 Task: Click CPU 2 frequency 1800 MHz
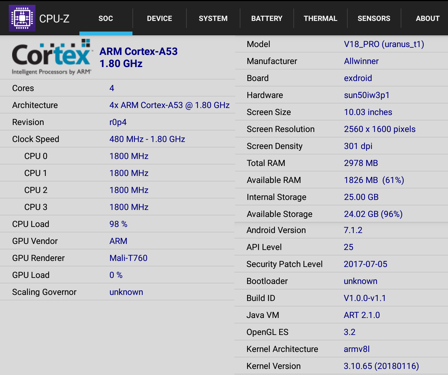129,190
